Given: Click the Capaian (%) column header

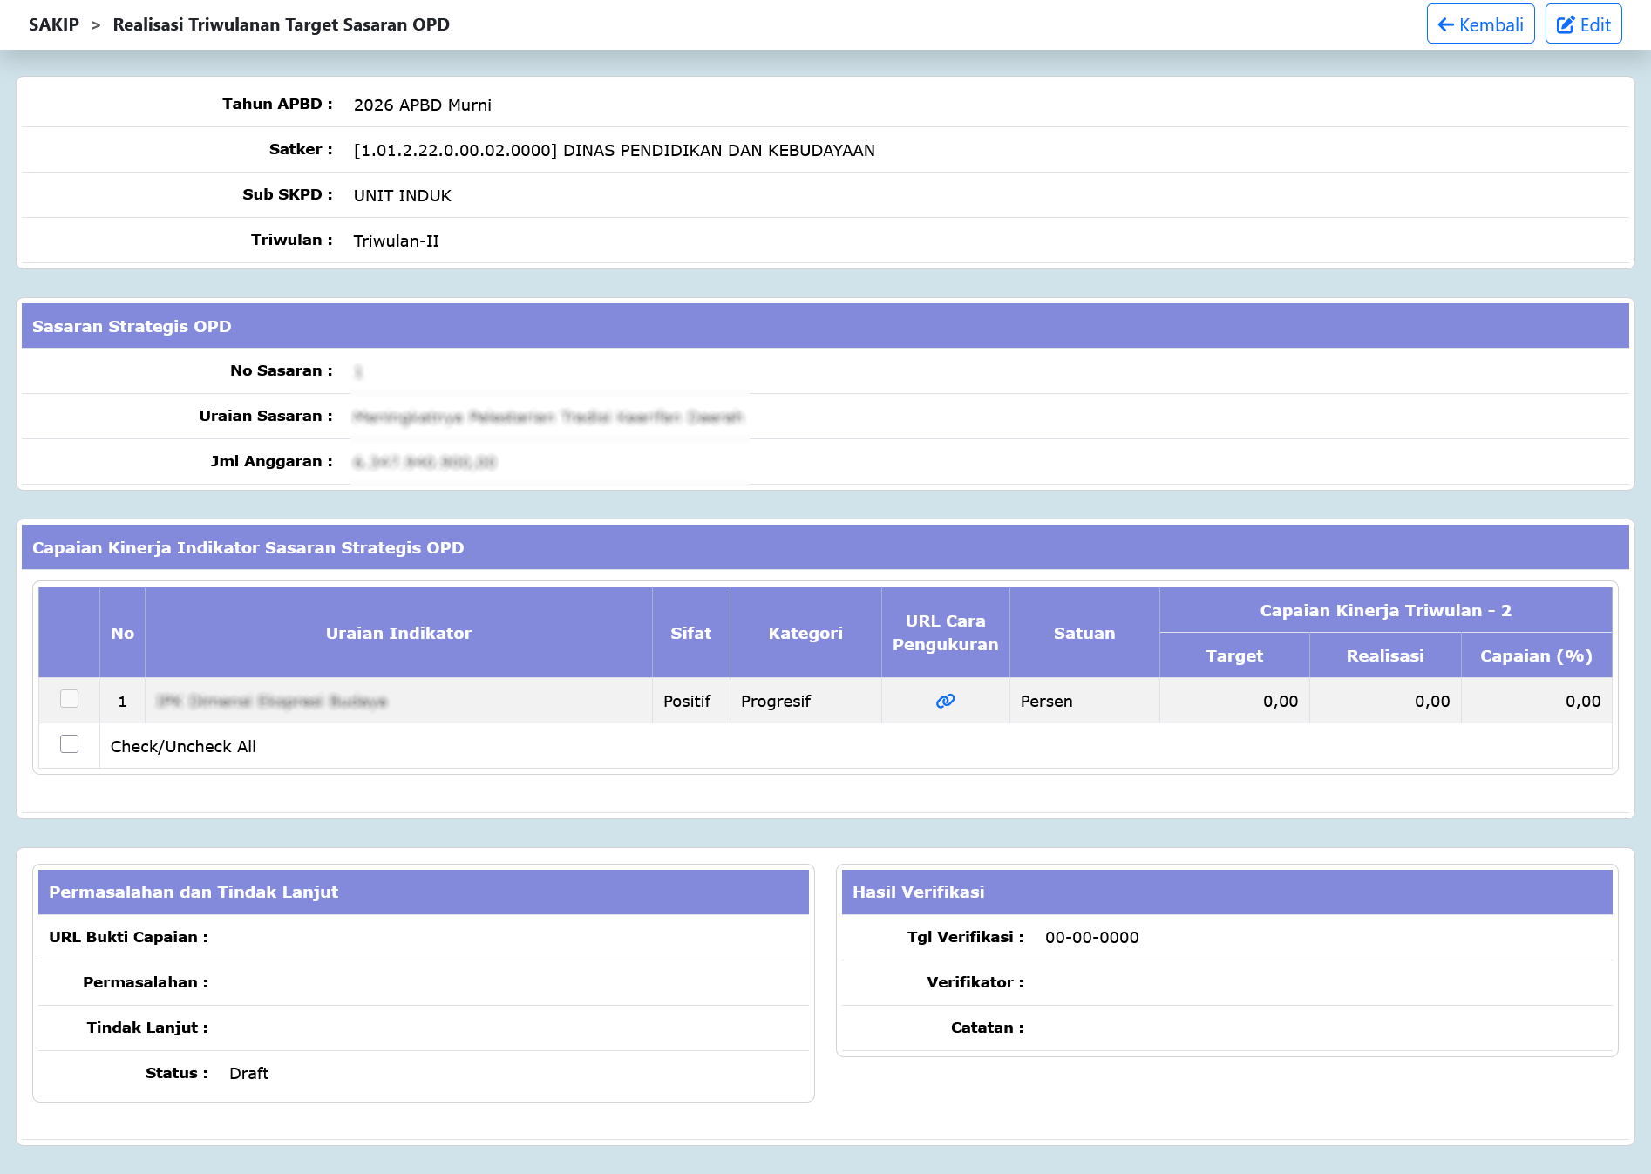Looking at the screenshot, I should [x=1536, y=655].
